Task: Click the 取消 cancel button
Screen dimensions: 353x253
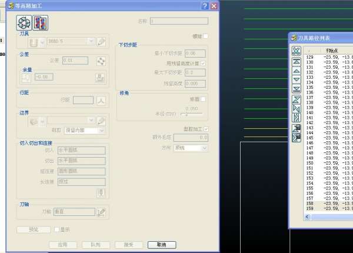Action: pyautogui.click(x=162, y=245)
